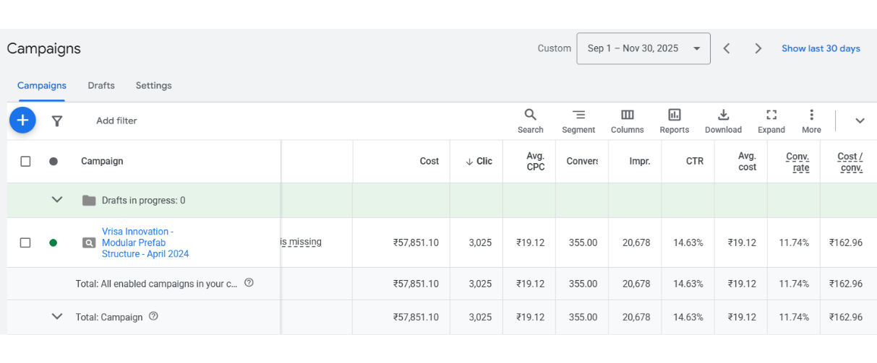Screen dimensions: 877x363
Task: Click Show last 30 days link
Action: pos(821,48)
